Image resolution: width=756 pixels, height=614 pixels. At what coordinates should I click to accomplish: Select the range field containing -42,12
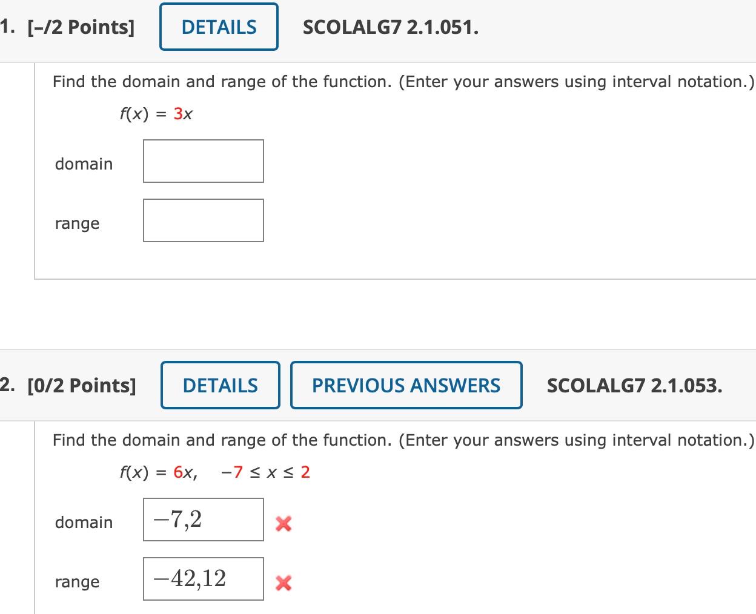pos(203,578)
